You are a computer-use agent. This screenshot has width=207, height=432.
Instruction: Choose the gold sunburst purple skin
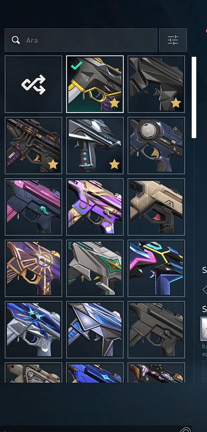[33, 268]
